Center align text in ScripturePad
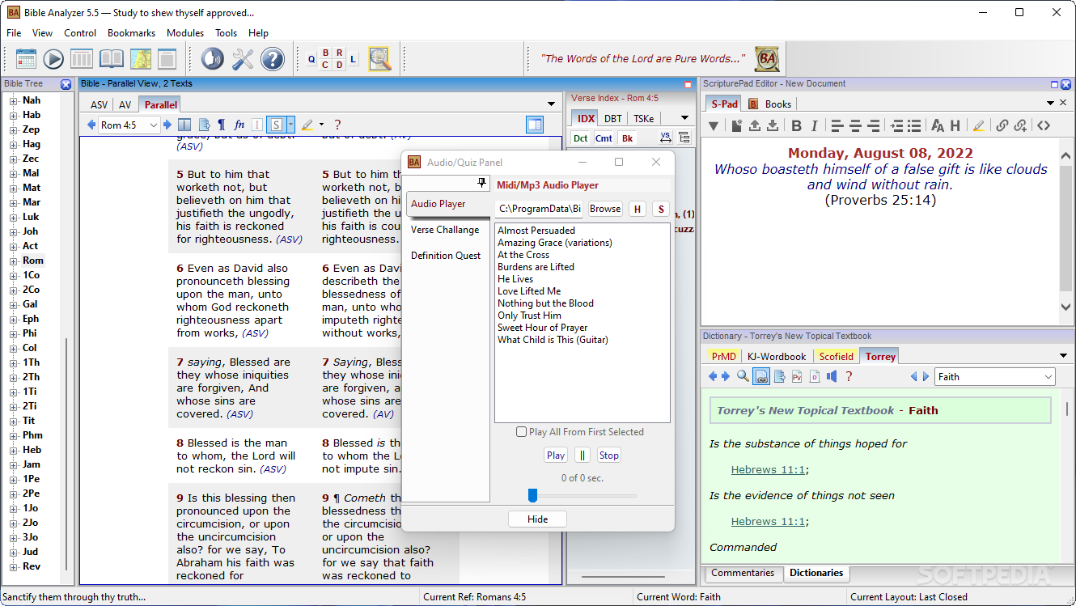 point(855,125)
